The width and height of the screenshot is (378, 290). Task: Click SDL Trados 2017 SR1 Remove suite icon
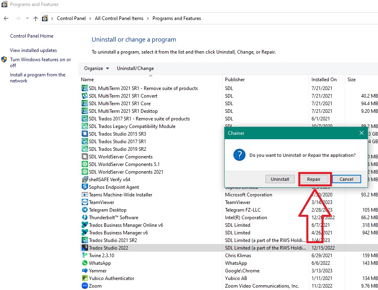click(x=84, y=118)
